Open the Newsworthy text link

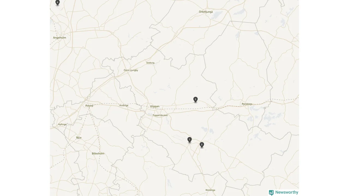click(x=287, y=192)
